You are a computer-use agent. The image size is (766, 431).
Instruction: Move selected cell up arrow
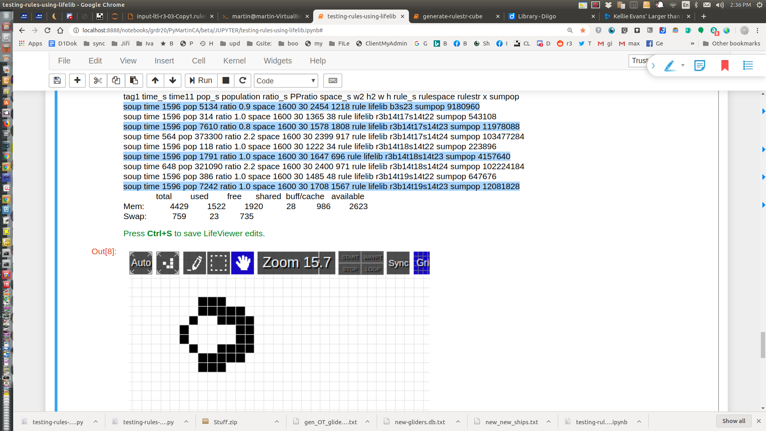155,81
